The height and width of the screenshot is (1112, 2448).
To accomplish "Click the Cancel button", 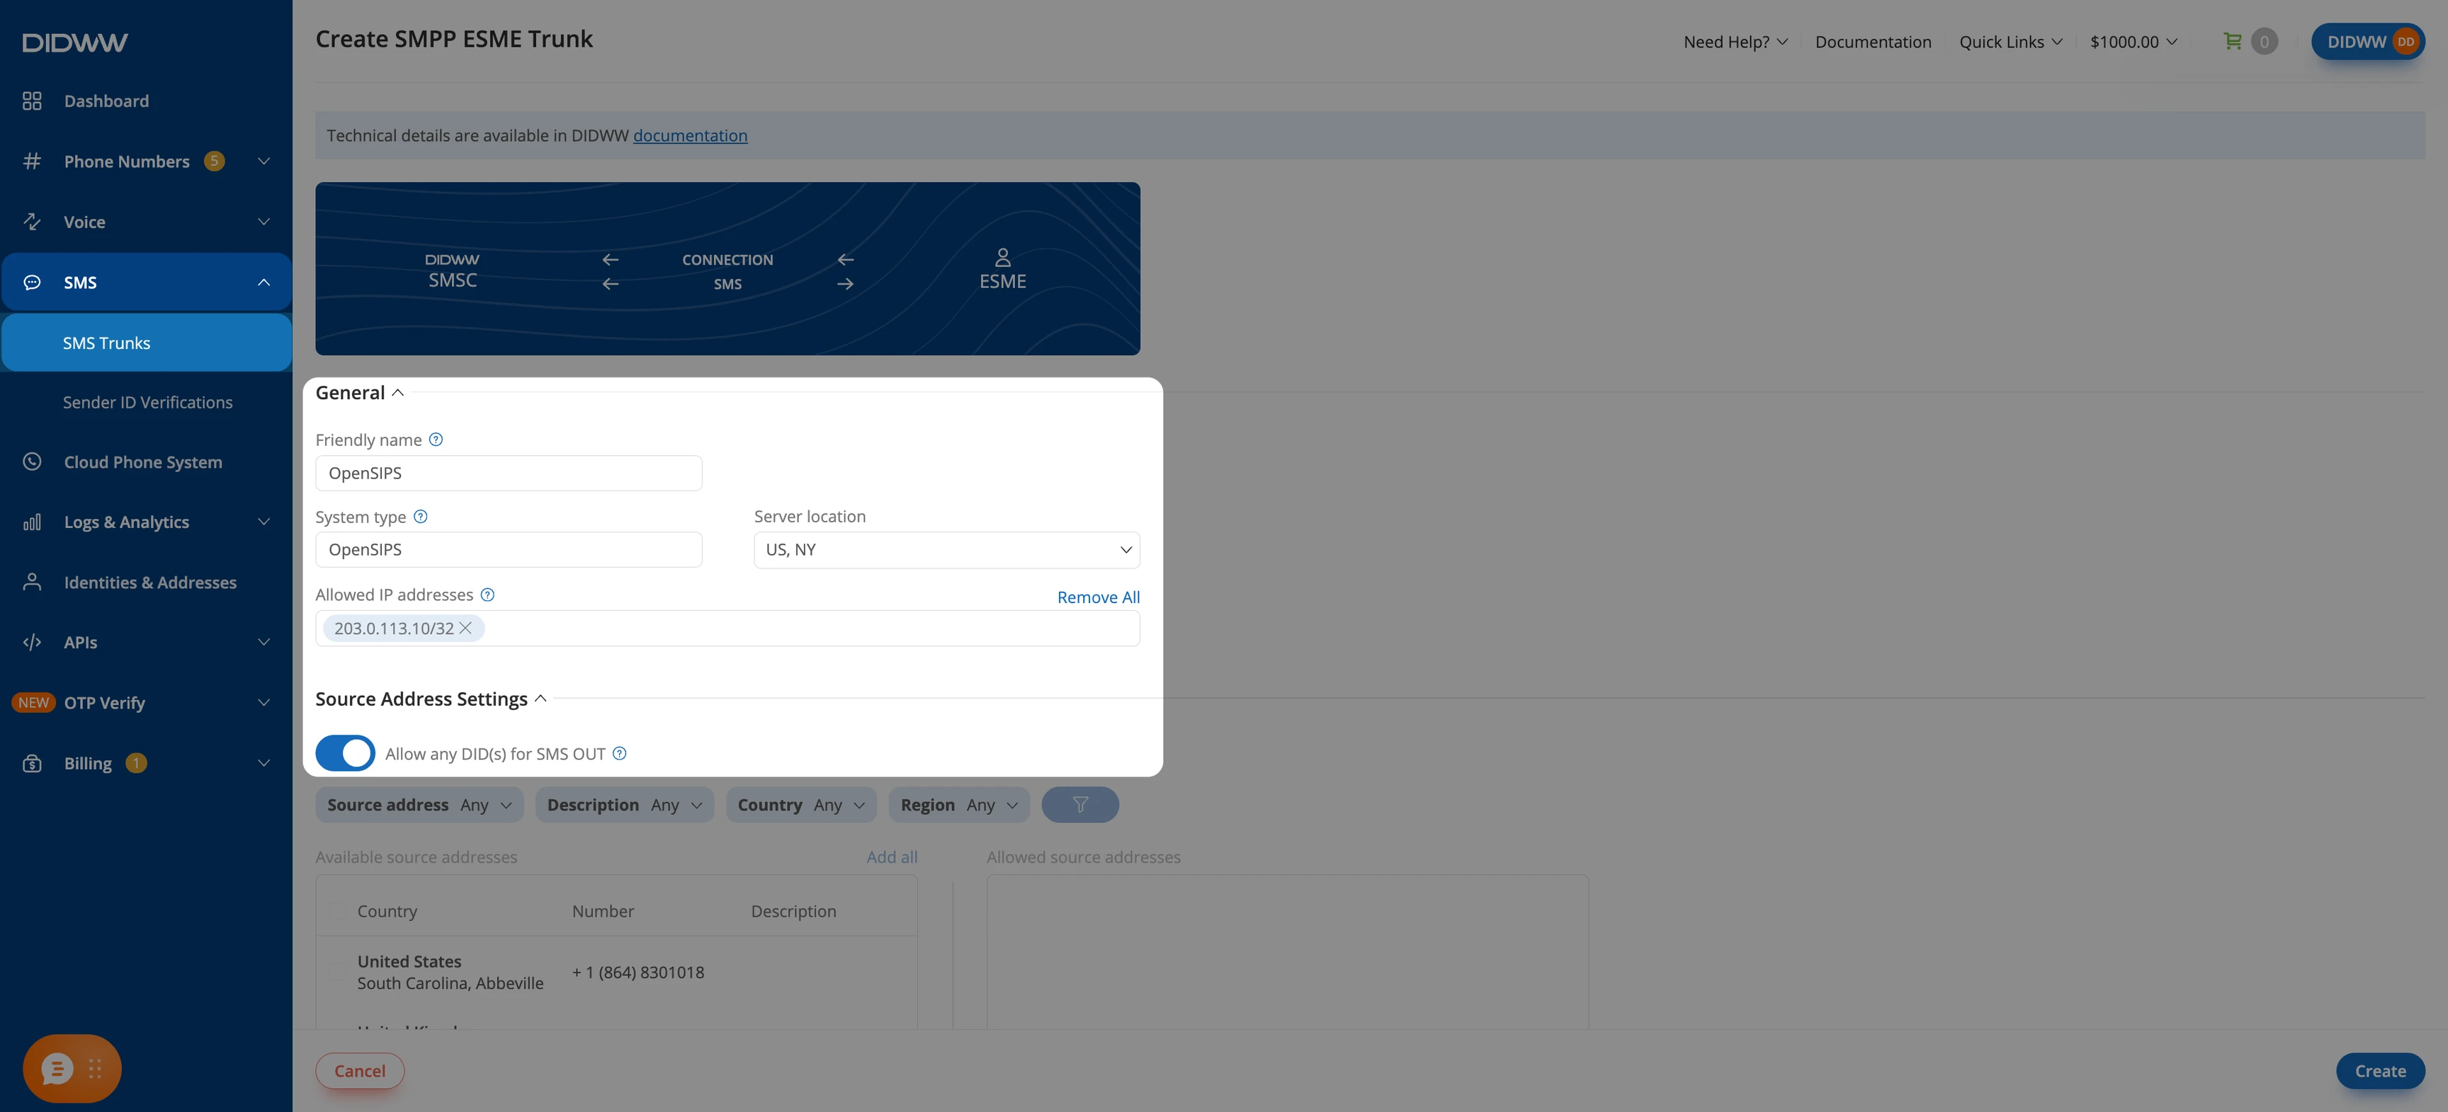I will point(360,1070).
